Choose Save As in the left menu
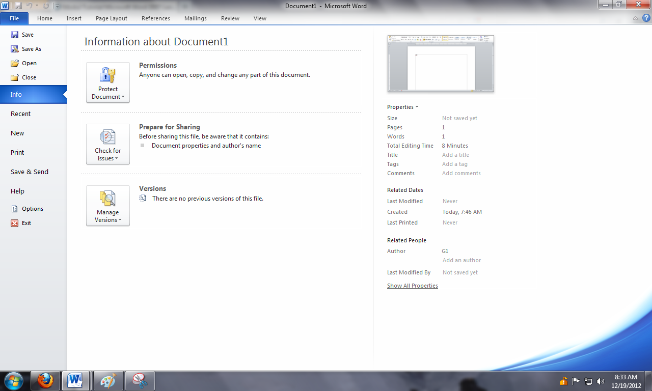This screenshot has width=652, height=391. pos(26,49)
